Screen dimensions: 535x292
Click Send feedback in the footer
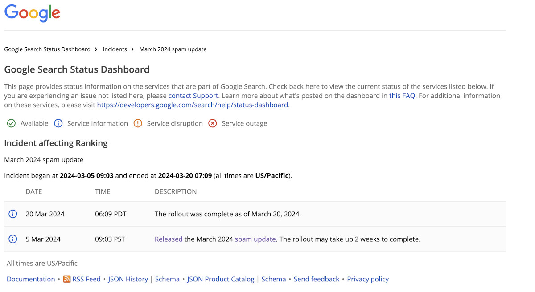pyautogui.click(x=317, y=279)
